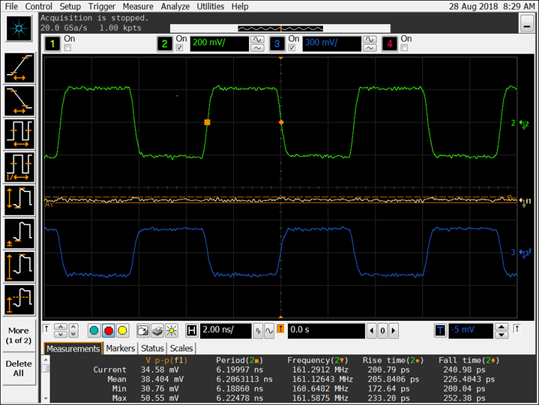Click horizontal position field 0.0 s

click(x=326, y=331)
